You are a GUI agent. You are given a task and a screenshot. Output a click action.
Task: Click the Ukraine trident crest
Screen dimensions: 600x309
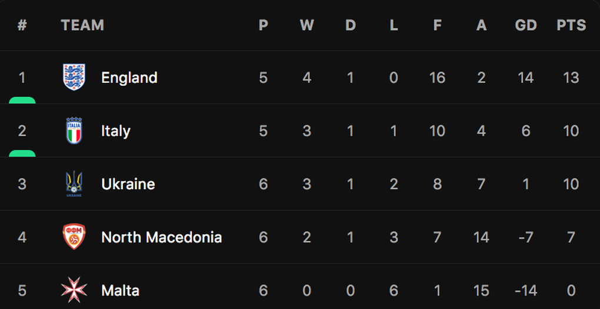(74, 184)
